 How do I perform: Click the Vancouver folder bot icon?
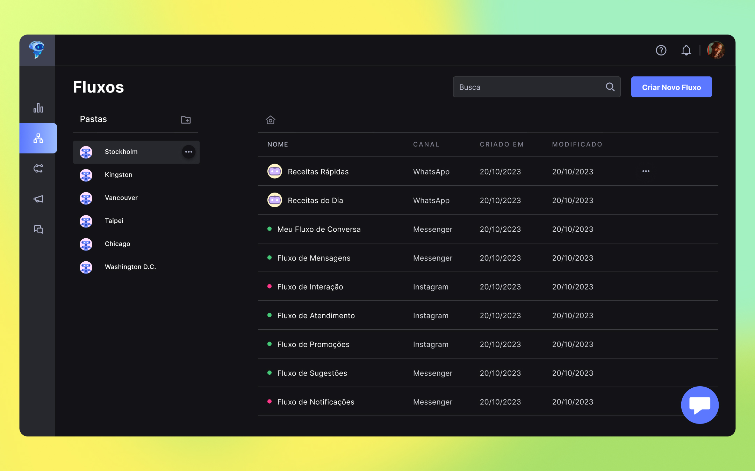point(86,198)
